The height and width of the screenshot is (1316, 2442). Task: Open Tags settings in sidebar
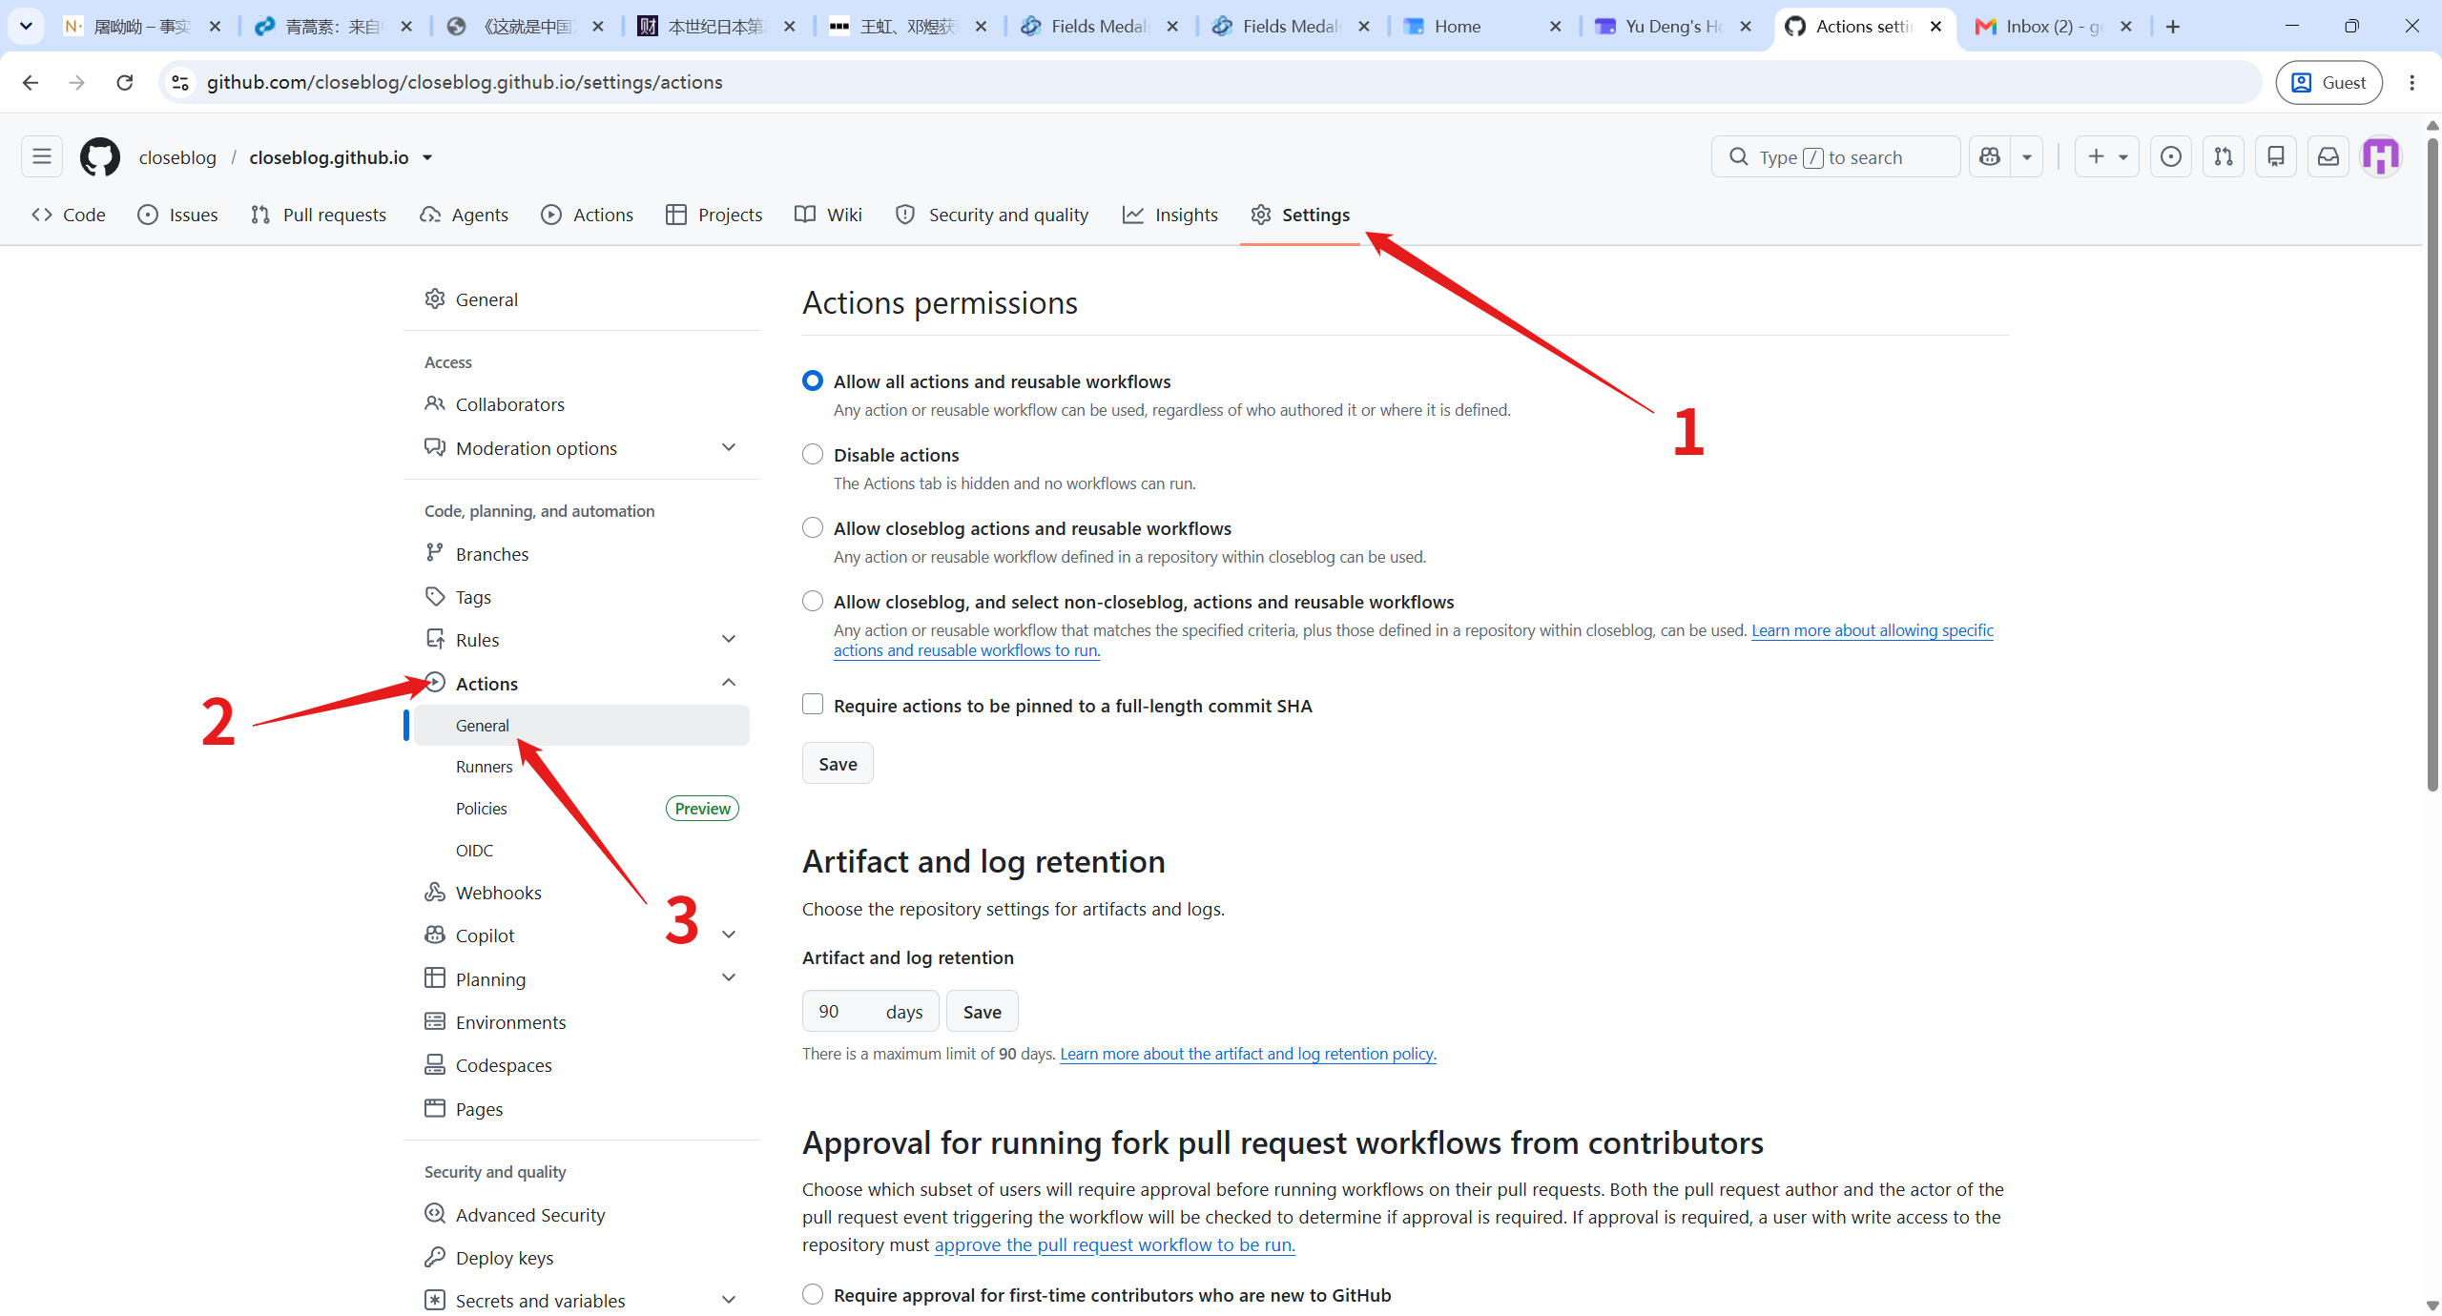pos(582,597)
